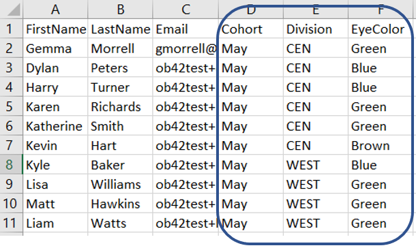
Task: Click the FirstName header cell
Action: (55, 29)
